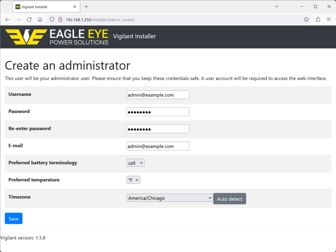
Task: Click the address bar URL
Action: [x=100, y=20]
